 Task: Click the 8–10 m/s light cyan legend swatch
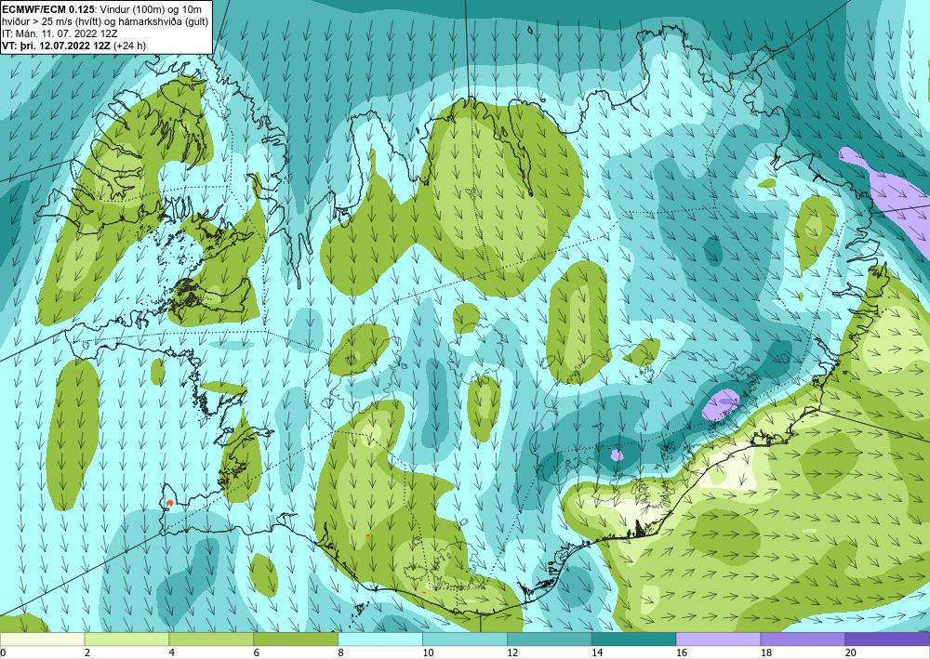[380, 639]
